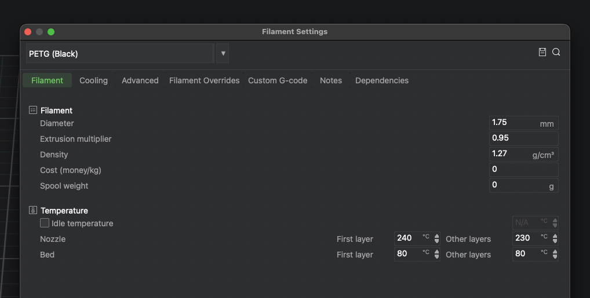Adjust bed other layers temperature stepper

[555, 254]
